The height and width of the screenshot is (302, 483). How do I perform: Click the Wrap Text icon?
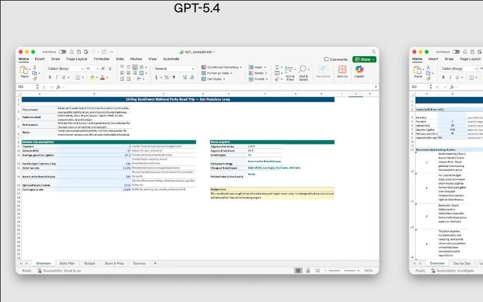pos(142,67)
